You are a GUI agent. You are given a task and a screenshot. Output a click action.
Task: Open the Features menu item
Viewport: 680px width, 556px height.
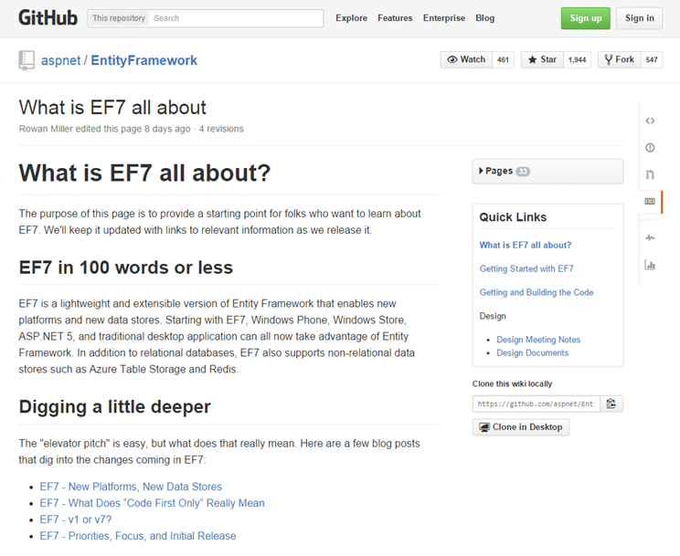click(395, 18)
